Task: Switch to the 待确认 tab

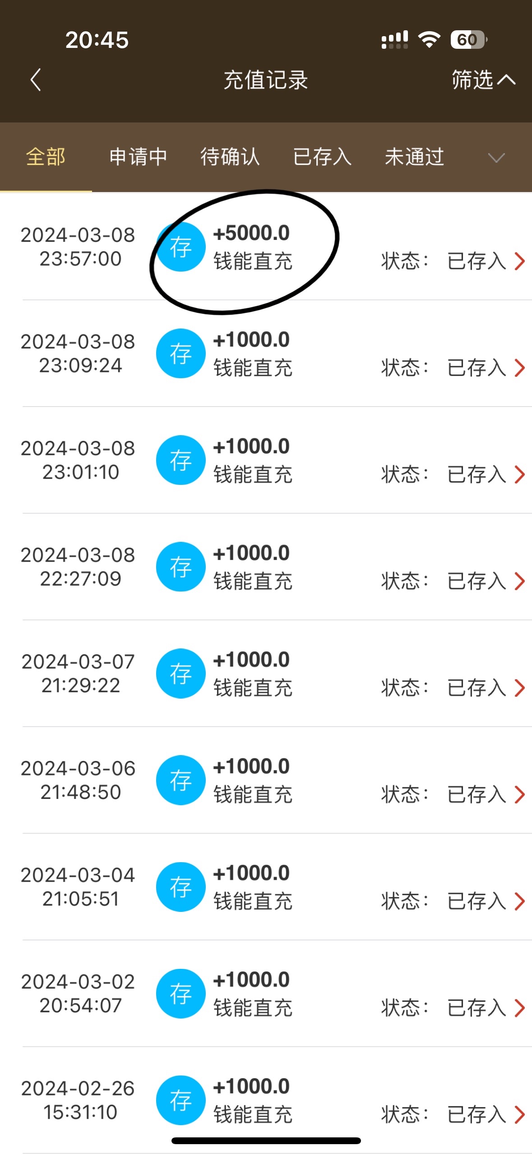Action: 230,157
